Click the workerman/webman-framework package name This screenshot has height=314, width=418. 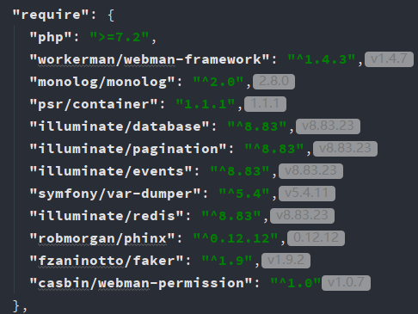tap(150, 59)
